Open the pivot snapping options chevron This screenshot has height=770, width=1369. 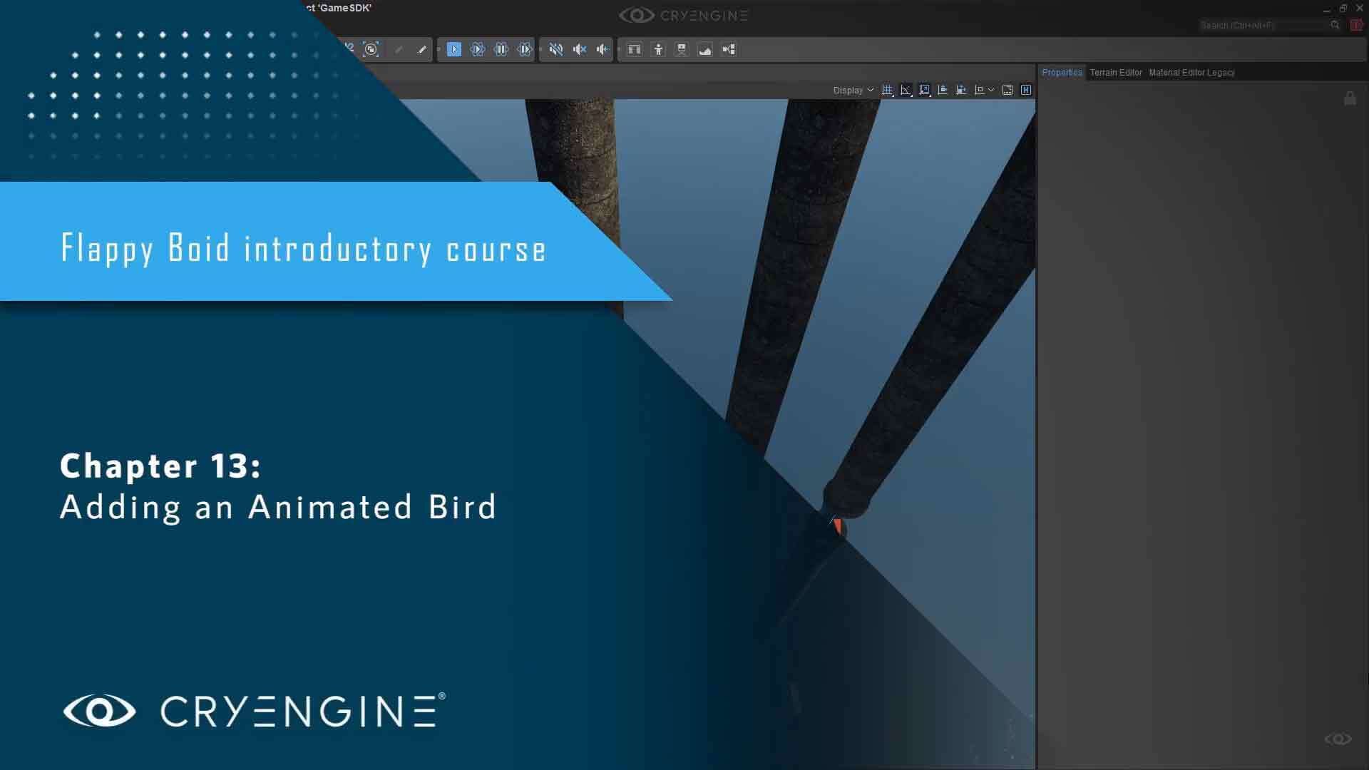(x=991, y=91)
